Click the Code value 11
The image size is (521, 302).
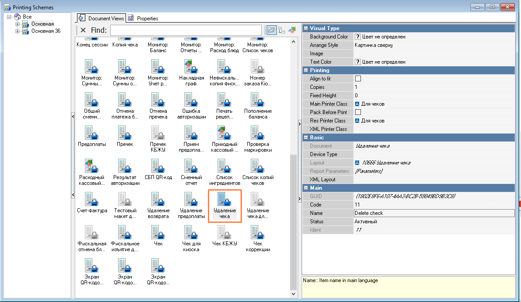point(434,205)
